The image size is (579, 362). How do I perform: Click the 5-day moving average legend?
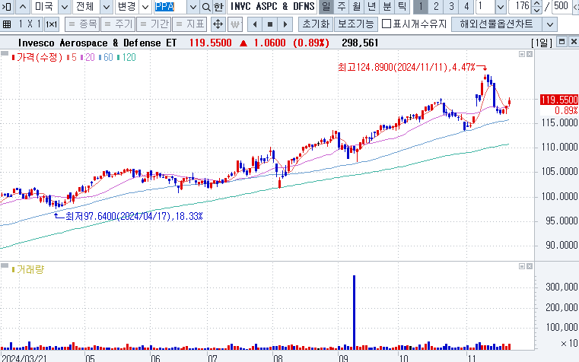[x=72, y=58]
